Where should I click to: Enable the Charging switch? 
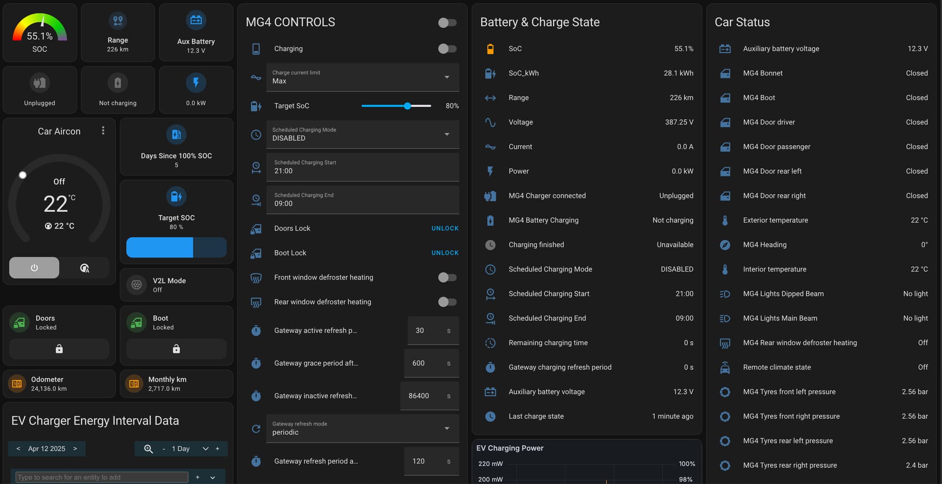(447, 49)
